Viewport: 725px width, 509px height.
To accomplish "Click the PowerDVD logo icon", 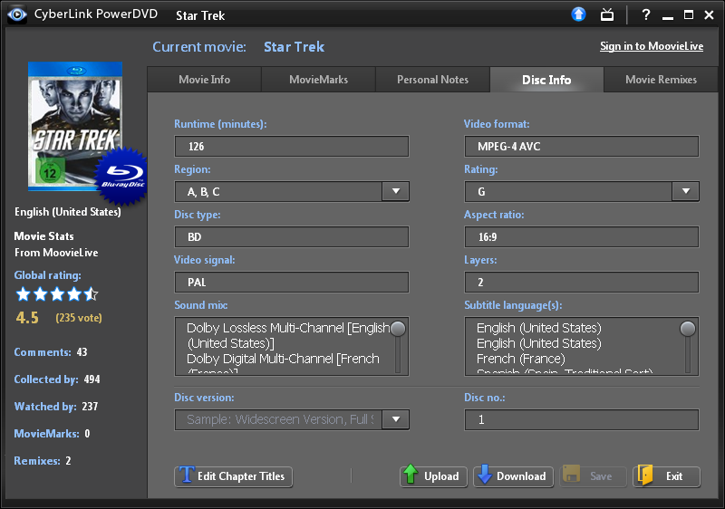I will [13, 14].
